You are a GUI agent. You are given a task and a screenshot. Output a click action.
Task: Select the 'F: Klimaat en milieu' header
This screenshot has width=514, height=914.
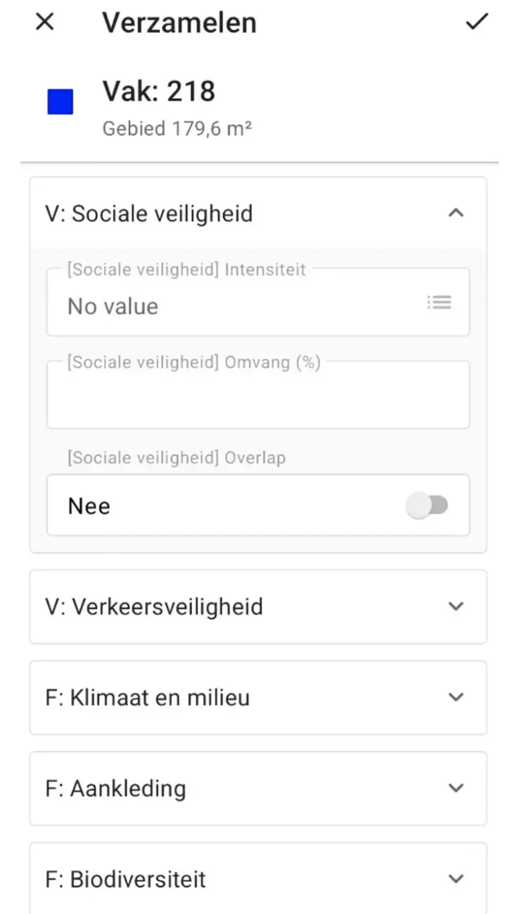tap(147, 697)
